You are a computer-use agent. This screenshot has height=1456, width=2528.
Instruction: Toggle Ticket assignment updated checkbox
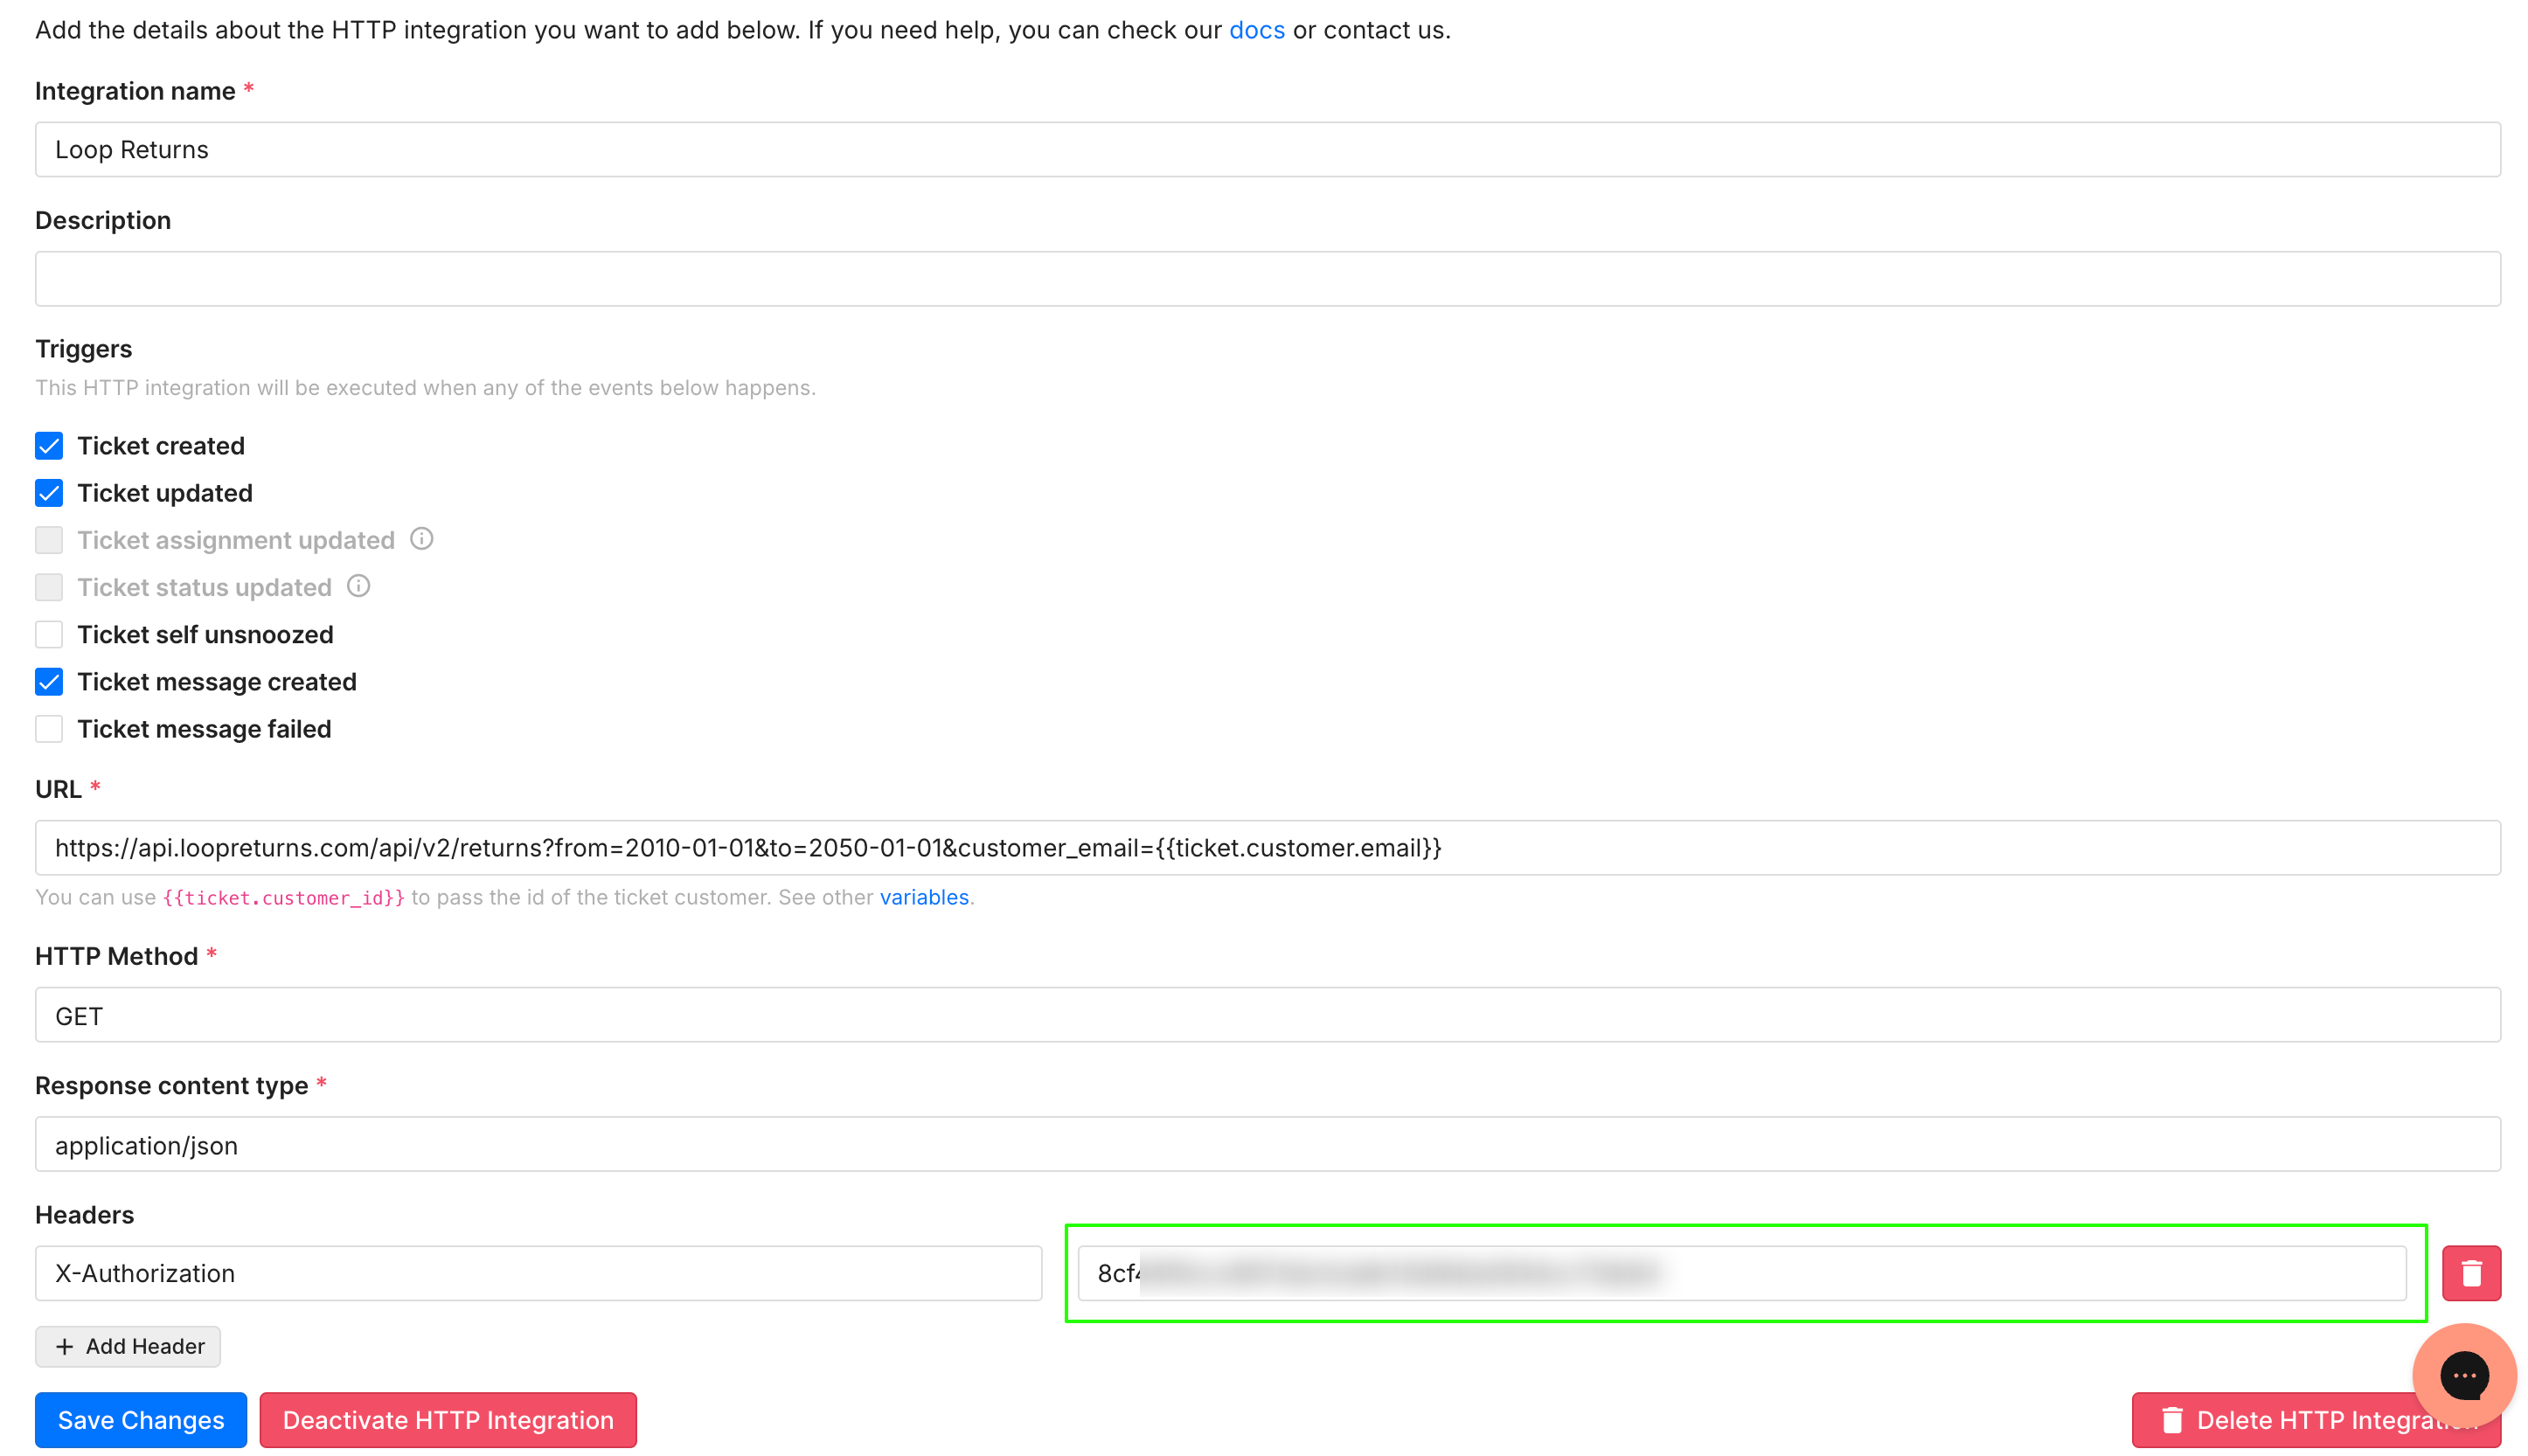(49, 540)
